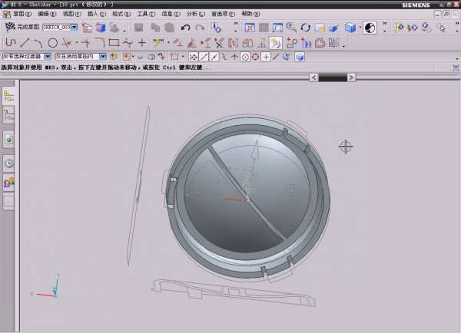Toggle the highlighted Create Inferred Constraints button
The image size is (461, 333).
[x=276, y=43]
